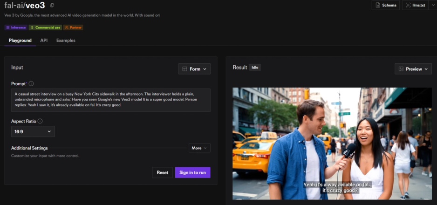The height and width of the screenshot is (205, 437).
Task: Click the 'Customize your input with more control.' text
Action: [45, 156]
